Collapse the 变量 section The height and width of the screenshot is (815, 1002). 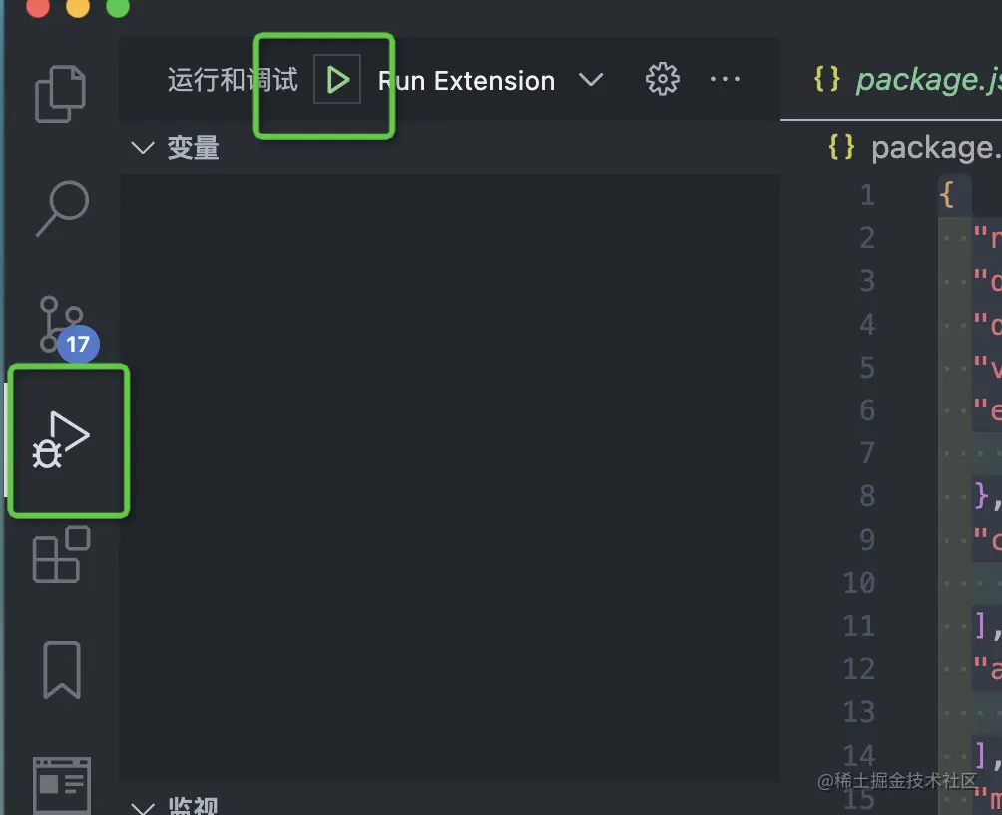pyautogui.click(x=143, y=148)
